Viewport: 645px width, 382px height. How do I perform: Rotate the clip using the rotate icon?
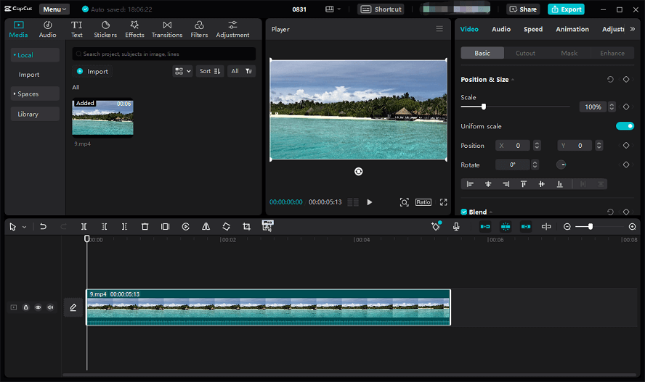[226, 226]
